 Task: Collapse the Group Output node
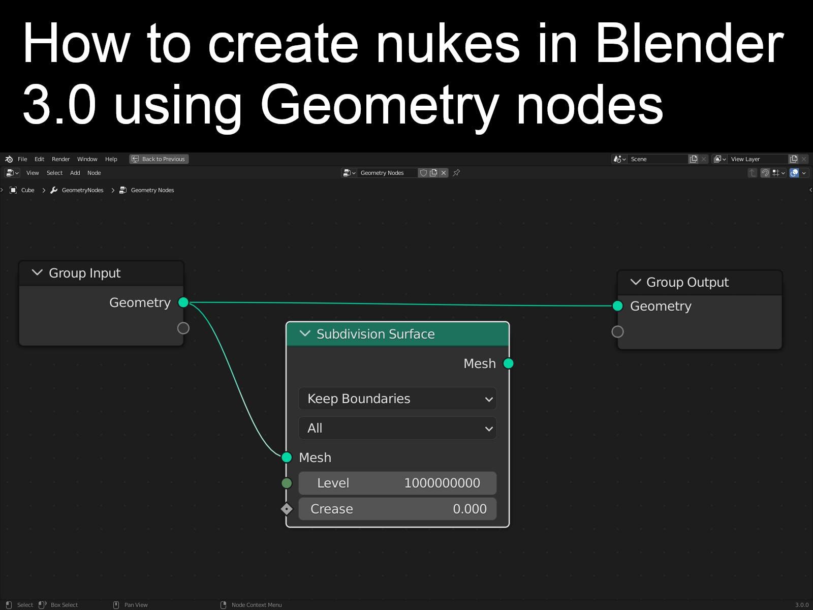(635, 282)
